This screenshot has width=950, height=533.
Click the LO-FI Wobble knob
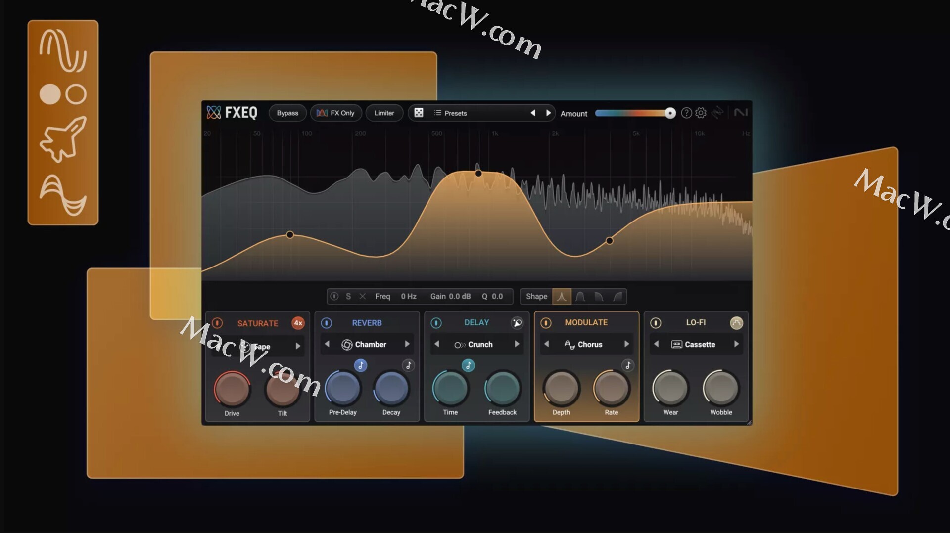(721, 388)
